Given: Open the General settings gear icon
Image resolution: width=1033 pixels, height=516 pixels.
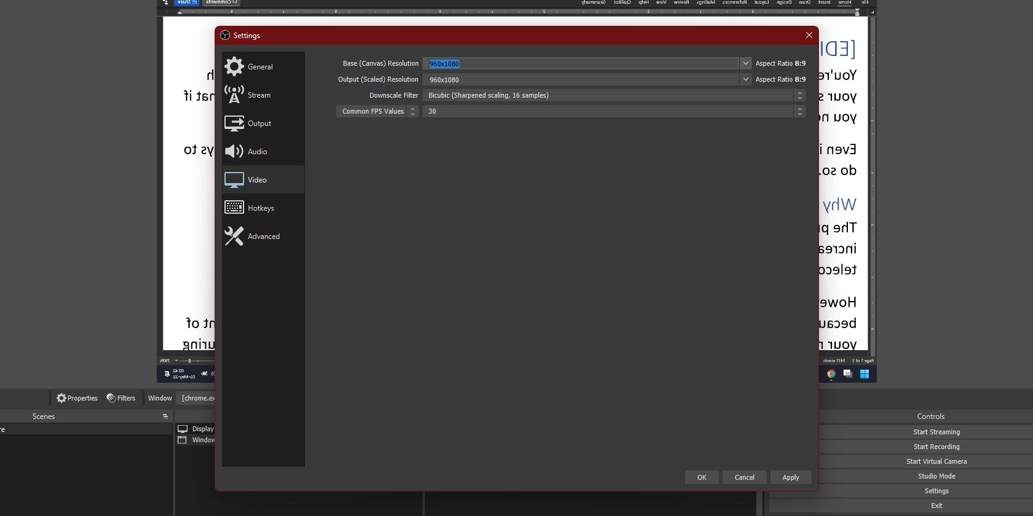Looking at the screenshot, I should (234, 66).
